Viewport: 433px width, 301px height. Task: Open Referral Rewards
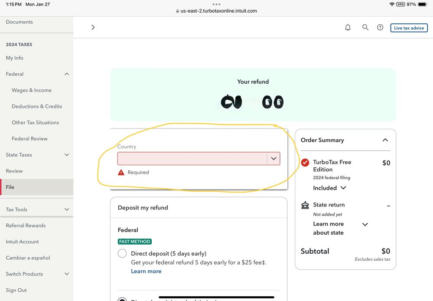tap(26, 226)
